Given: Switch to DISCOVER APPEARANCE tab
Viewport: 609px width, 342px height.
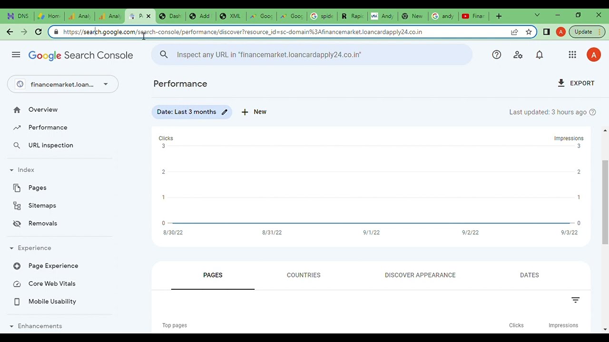Looking at the screenshot, I should 420,275.
